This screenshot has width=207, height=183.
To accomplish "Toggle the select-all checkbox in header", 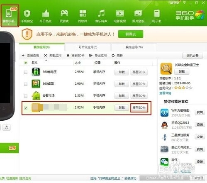I will click(x=26, y=63).
